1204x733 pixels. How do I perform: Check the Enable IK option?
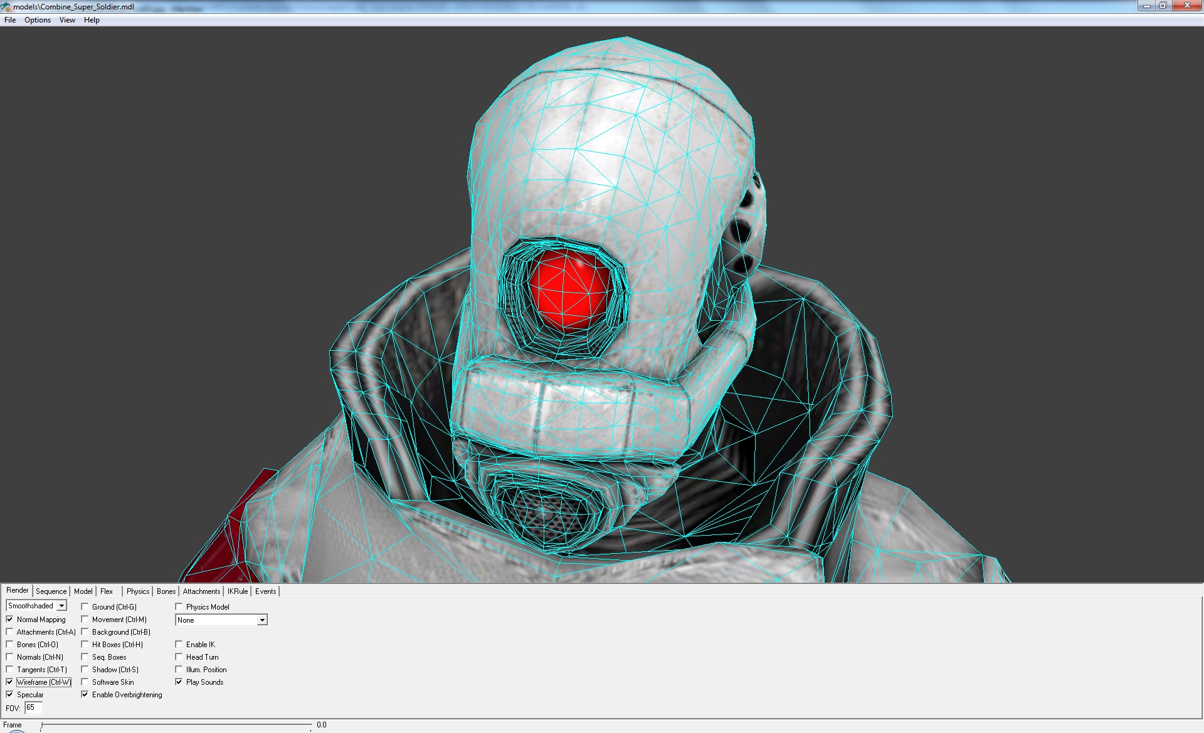click(x=179, y=645)
